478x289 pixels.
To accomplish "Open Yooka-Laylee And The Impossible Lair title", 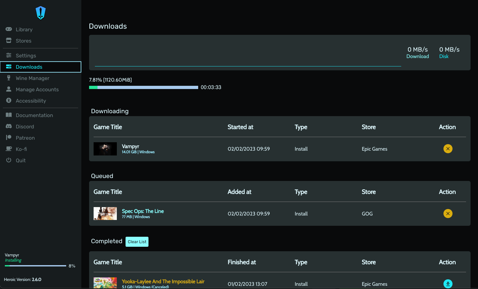I will click(x=163, y=281).
